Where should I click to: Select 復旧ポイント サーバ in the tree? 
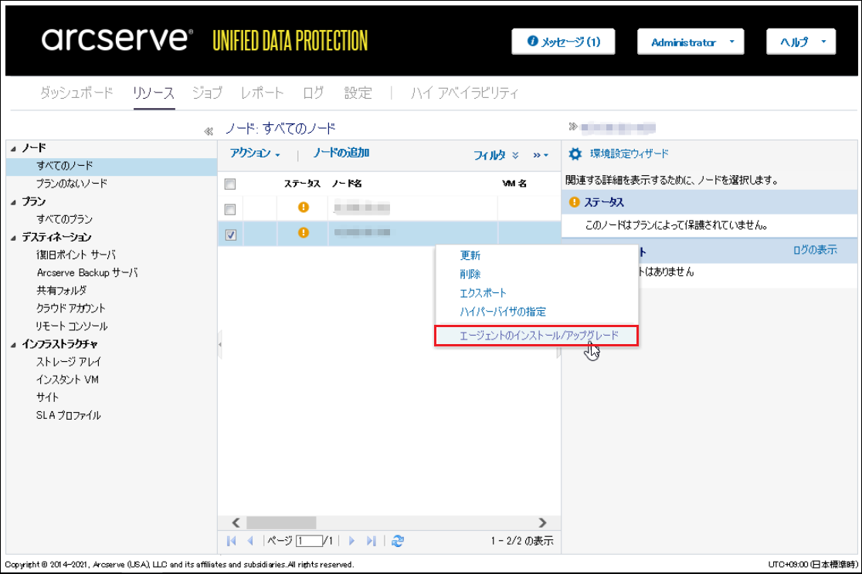76,255
